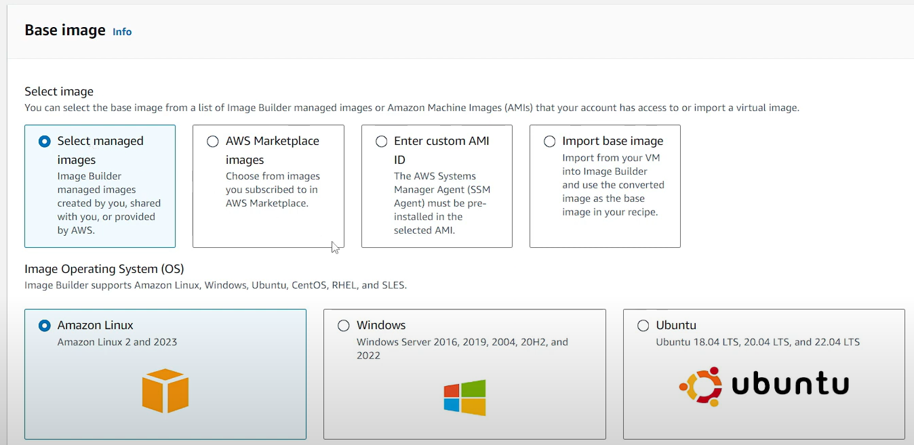Choose the Enter custom AMI ID radio
The width and height of the screenshot is (914, 445).
tap(381, 142)
